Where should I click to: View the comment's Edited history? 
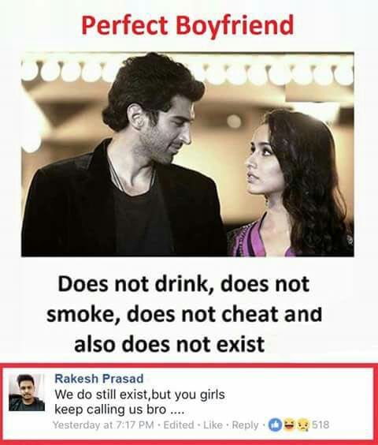(179, 424)
